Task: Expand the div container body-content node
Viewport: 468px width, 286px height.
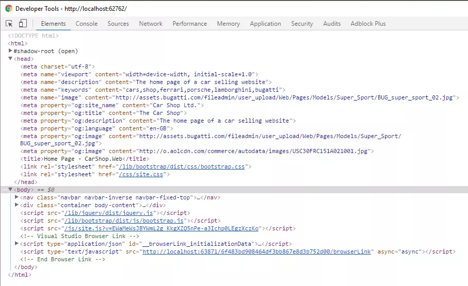Action: [x=17, y=205]
